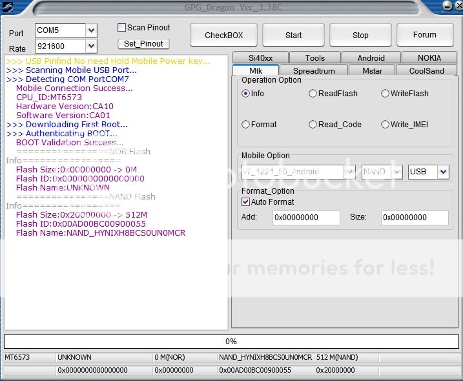Click the Set_Pinout button
Image resolution: width=463 pixels, height=381 pixels.
(143, 44)
